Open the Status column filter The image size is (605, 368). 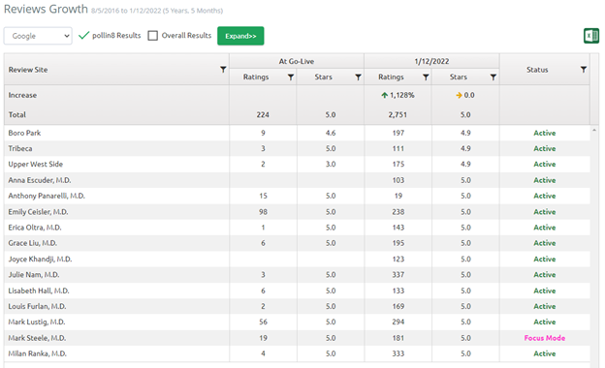584,70
